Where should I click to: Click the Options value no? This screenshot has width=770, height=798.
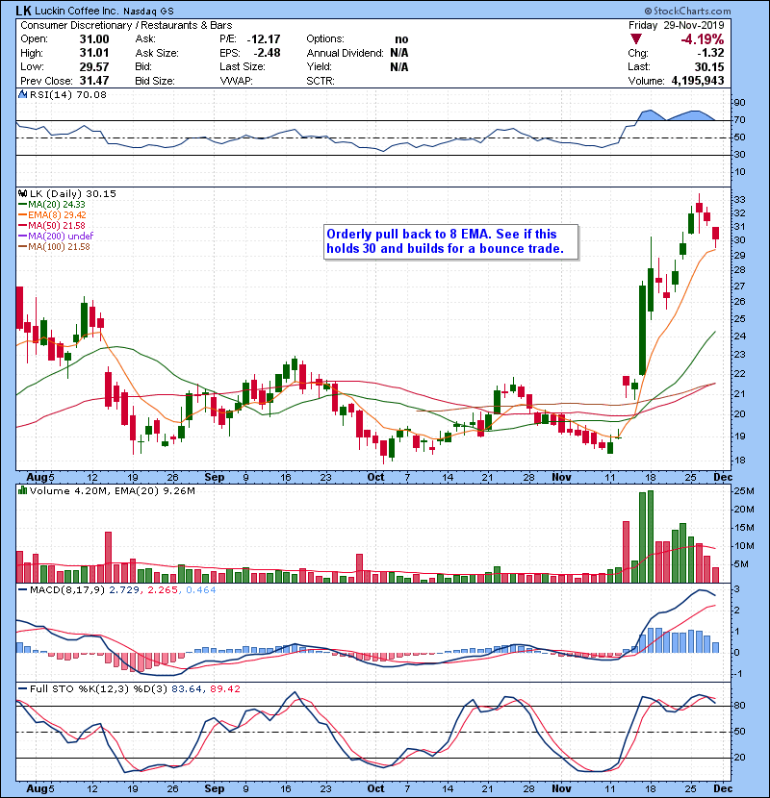tap(401, 39)
